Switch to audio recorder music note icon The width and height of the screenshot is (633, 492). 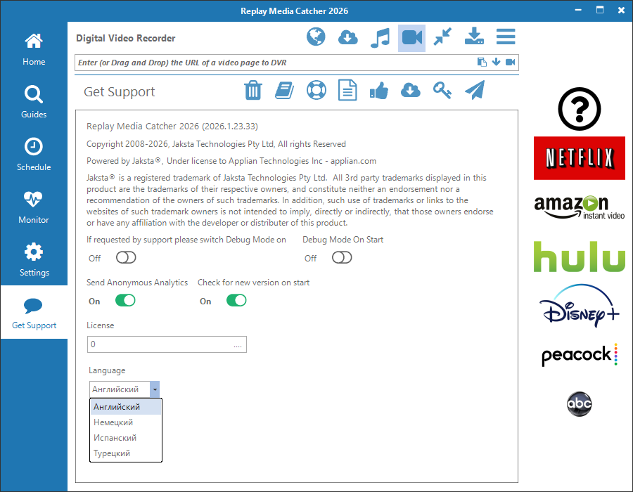click(380, 38)
